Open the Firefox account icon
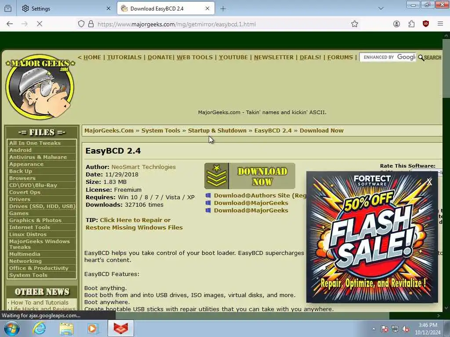 (x=397, y=24)
